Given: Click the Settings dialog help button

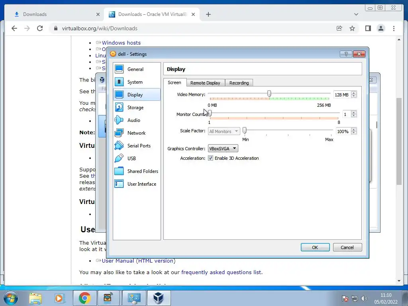Looking at the screenshot, I should coord(346,54).
